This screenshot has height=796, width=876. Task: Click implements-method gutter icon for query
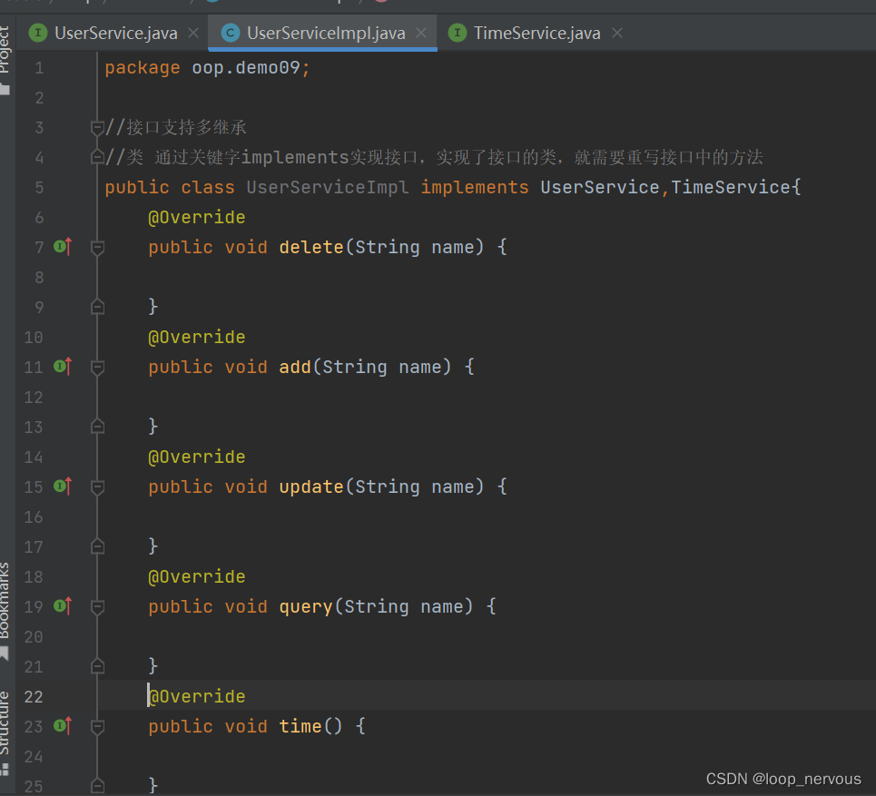tap(63, 606)
